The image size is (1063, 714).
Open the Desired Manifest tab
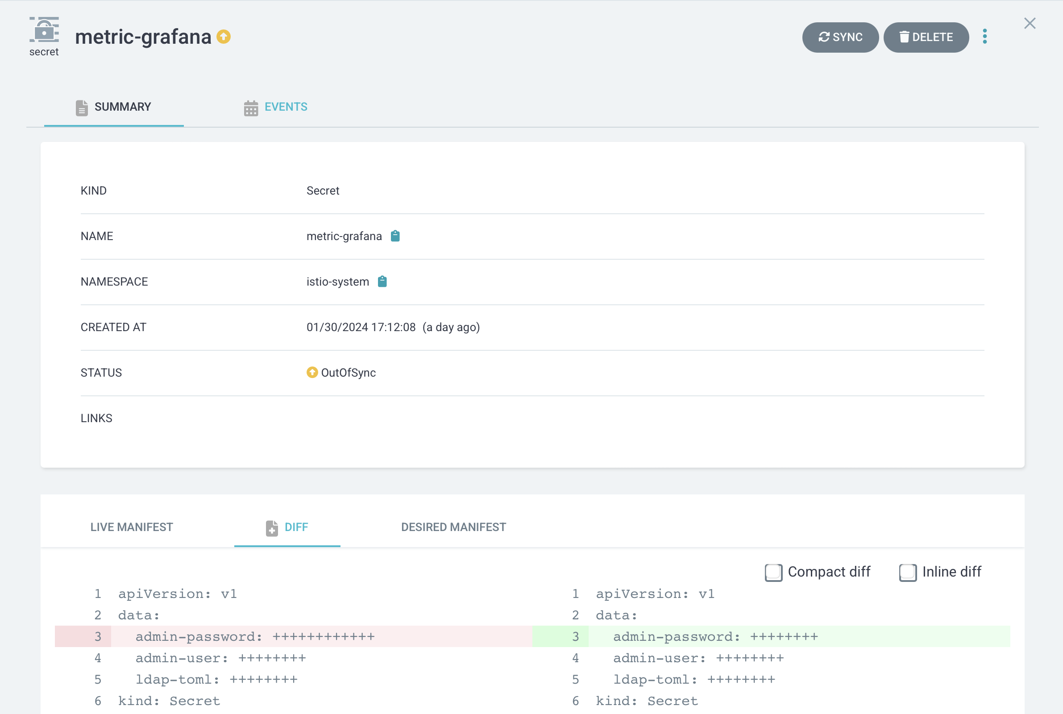click(x=453, y=527)
